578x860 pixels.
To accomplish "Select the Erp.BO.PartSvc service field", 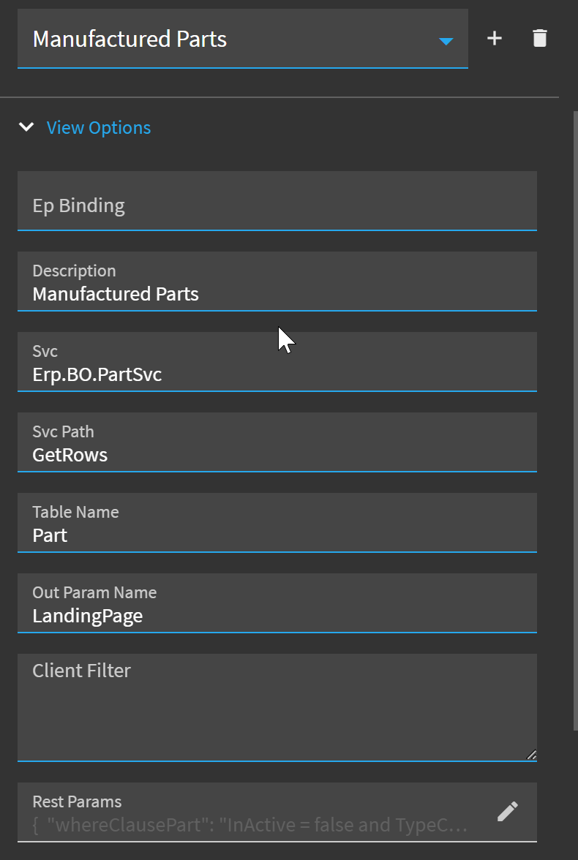I will pyautogui.click(x=277, y=361).
